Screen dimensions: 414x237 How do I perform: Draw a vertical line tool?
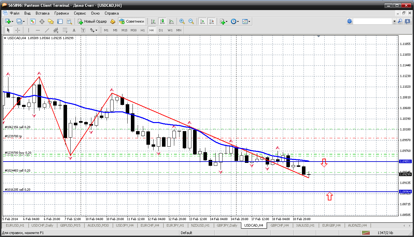pyautogui.click(x=29, y=30)
